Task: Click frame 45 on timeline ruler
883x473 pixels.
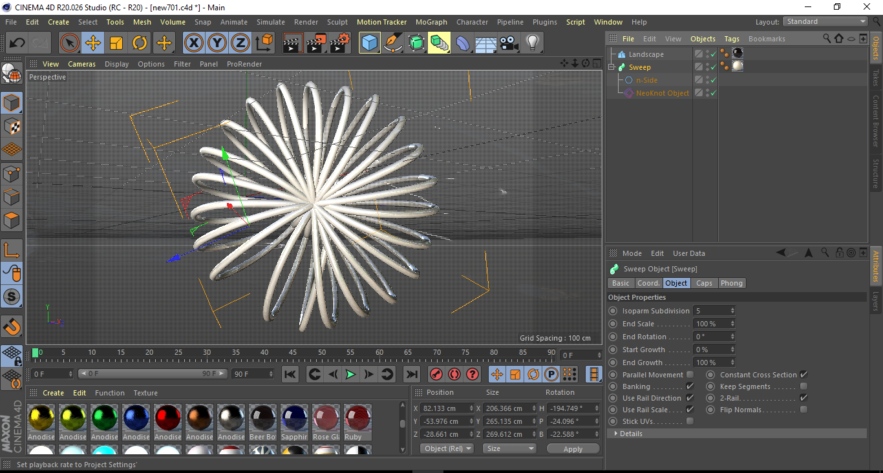Action: point(293,353)
